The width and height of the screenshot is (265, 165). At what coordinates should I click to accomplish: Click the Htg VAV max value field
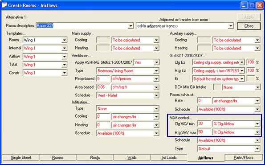point(204,132)
